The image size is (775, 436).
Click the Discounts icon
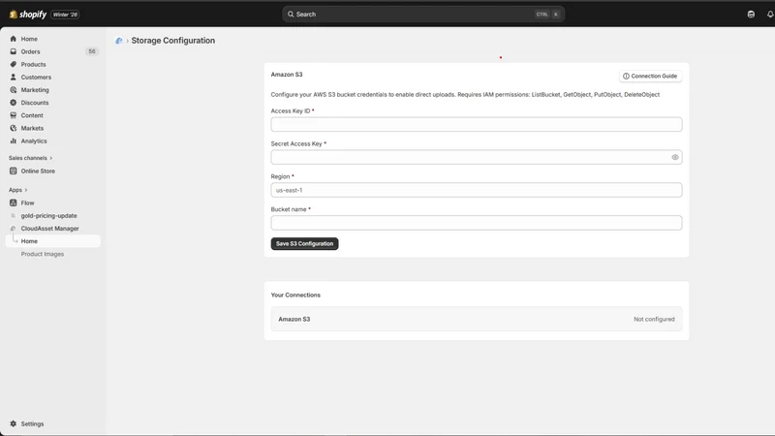pyautogui.click(x=14, y=103)
